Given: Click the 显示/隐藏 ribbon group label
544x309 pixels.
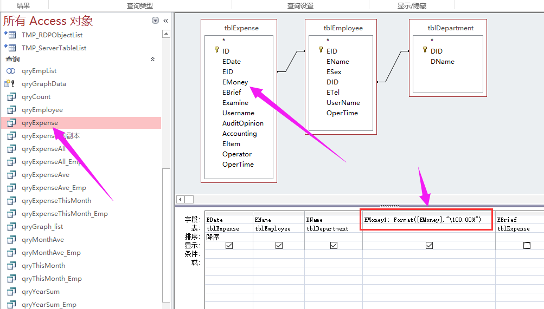Looking at the screenshot, I should coord(412,5).
